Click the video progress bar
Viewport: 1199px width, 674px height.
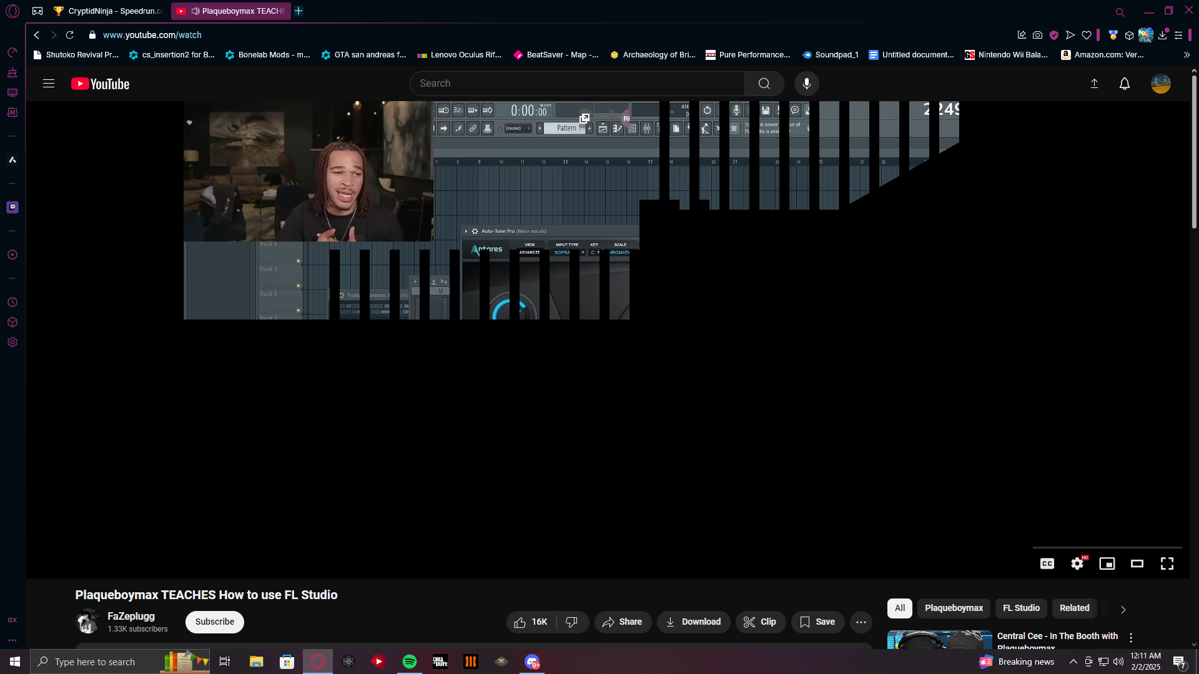coord(1107,547)
